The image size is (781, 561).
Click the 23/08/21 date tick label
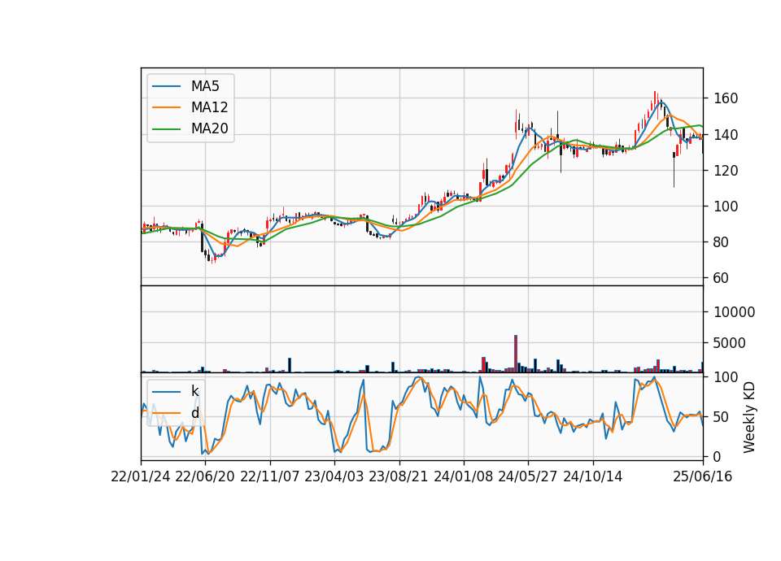point(399,476)
